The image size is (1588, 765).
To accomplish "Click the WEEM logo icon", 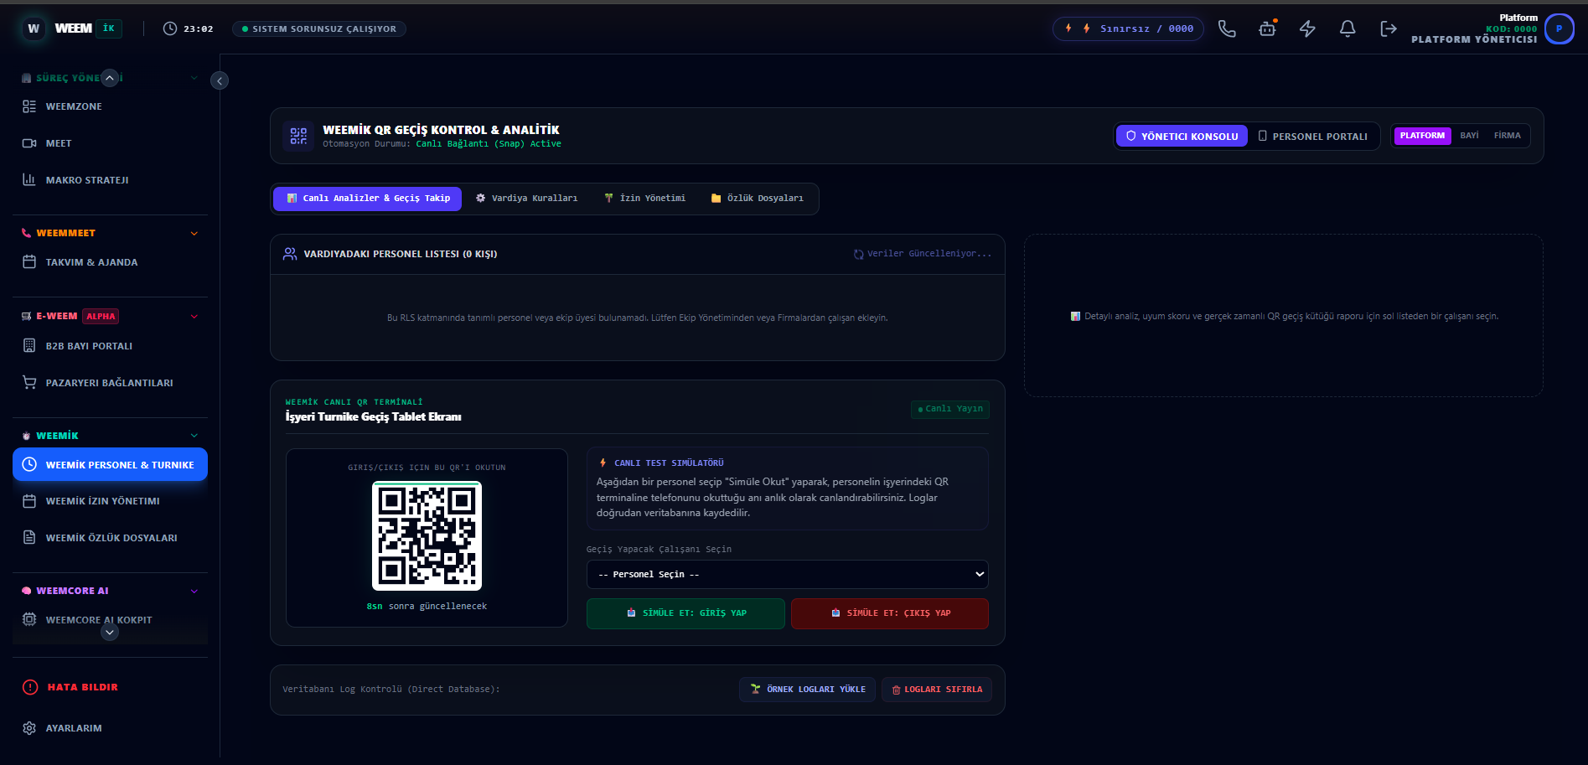I will [x=34, y=28].
